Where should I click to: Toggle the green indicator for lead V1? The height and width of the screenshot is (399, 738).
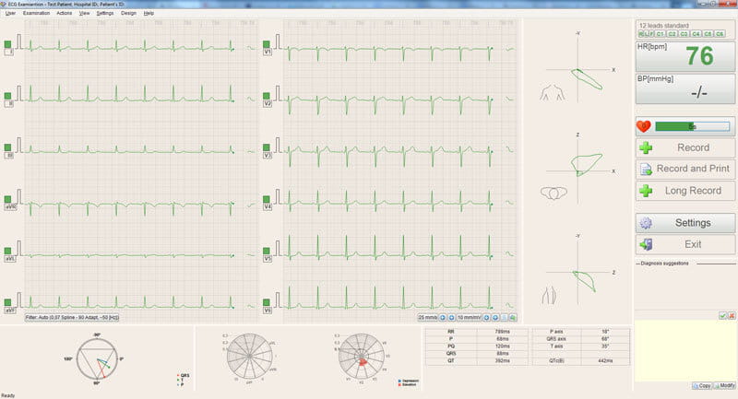click(x=267, y=44)
